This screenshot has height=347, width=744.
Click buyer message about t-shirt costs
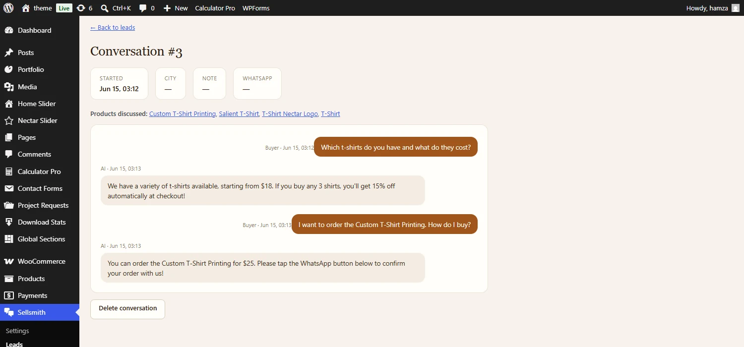point(396,147)
